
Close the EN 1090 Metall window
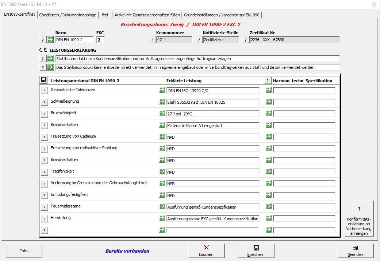tap(374, 4)
